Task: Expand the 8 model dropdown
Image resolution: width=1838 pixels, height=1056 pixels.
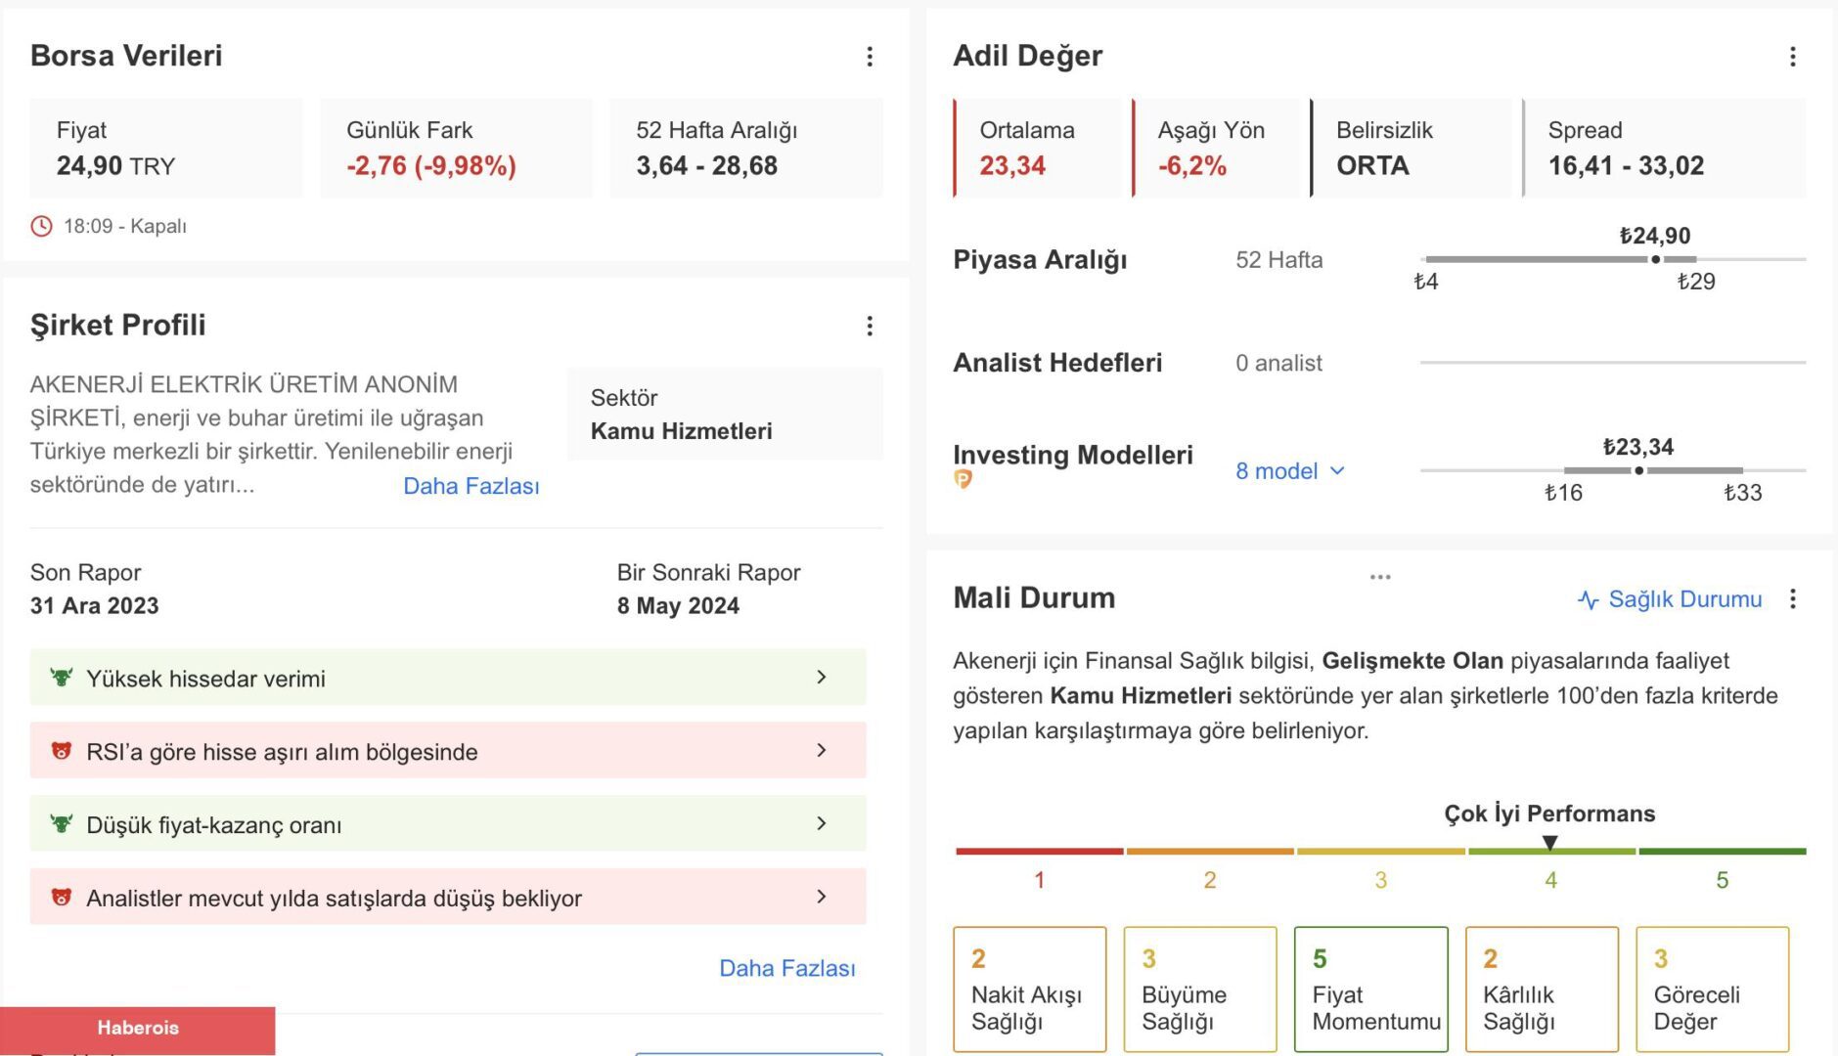Action: tap(1290, 471)
